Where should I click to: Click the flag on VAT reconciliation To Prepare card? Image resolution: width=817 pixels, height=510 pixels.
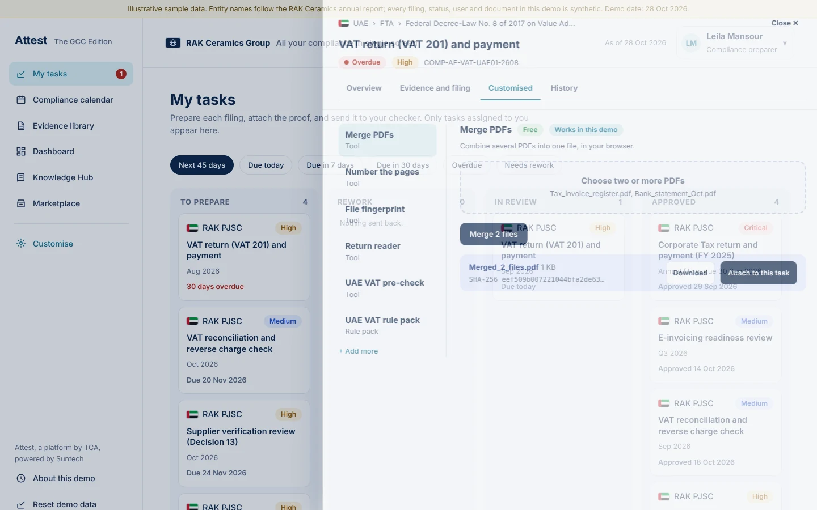point(192,321)
